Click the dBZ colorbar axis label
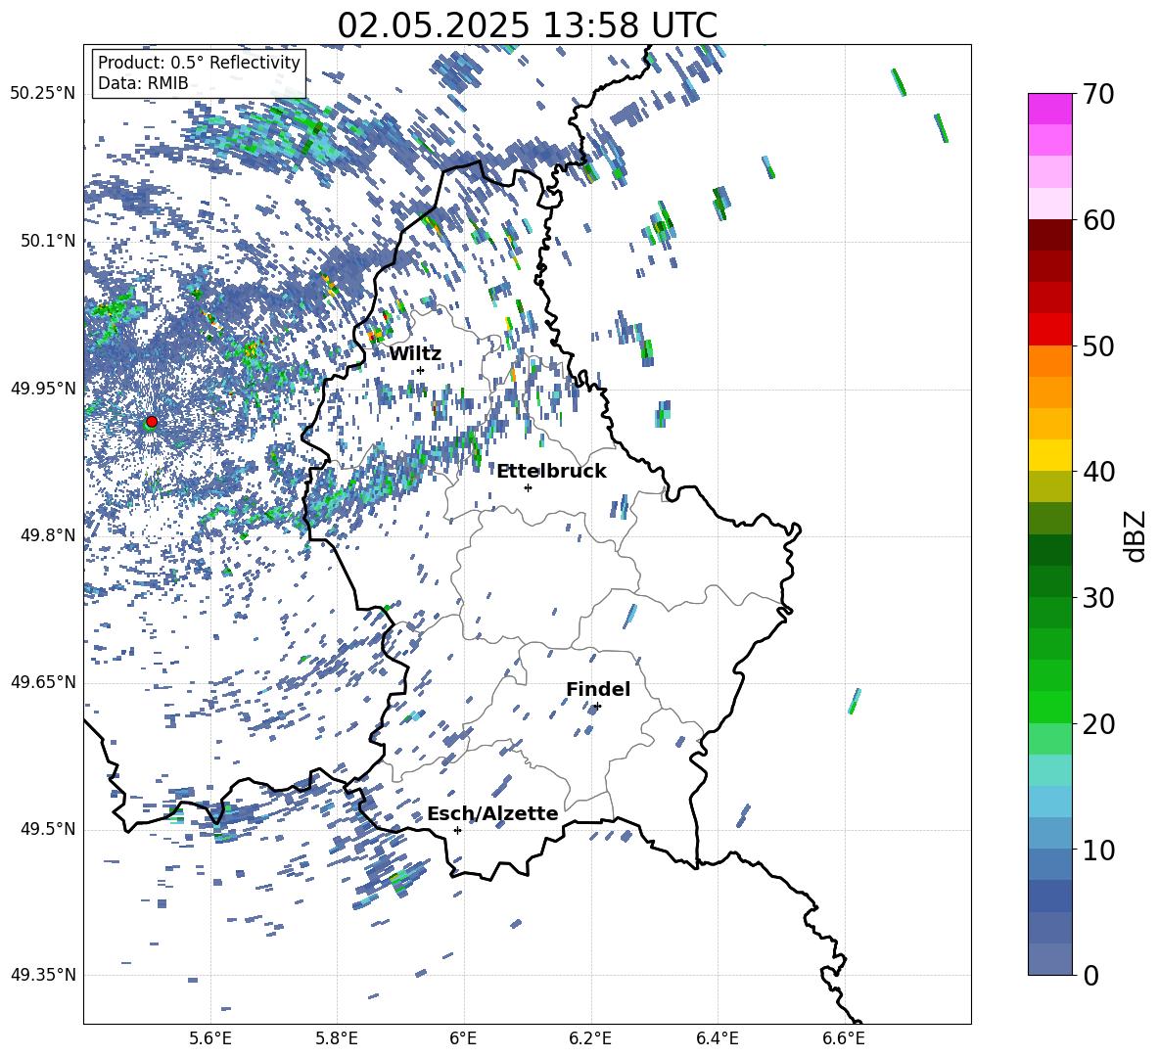The image size is (1159, 1058). [1134, 535]
